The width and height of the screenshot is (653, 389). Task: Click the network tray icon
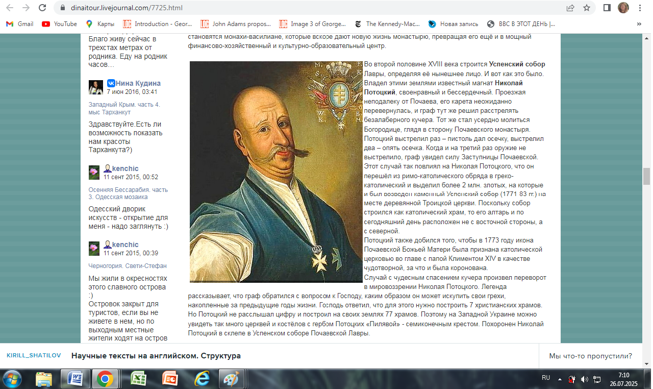pos(597,379)
